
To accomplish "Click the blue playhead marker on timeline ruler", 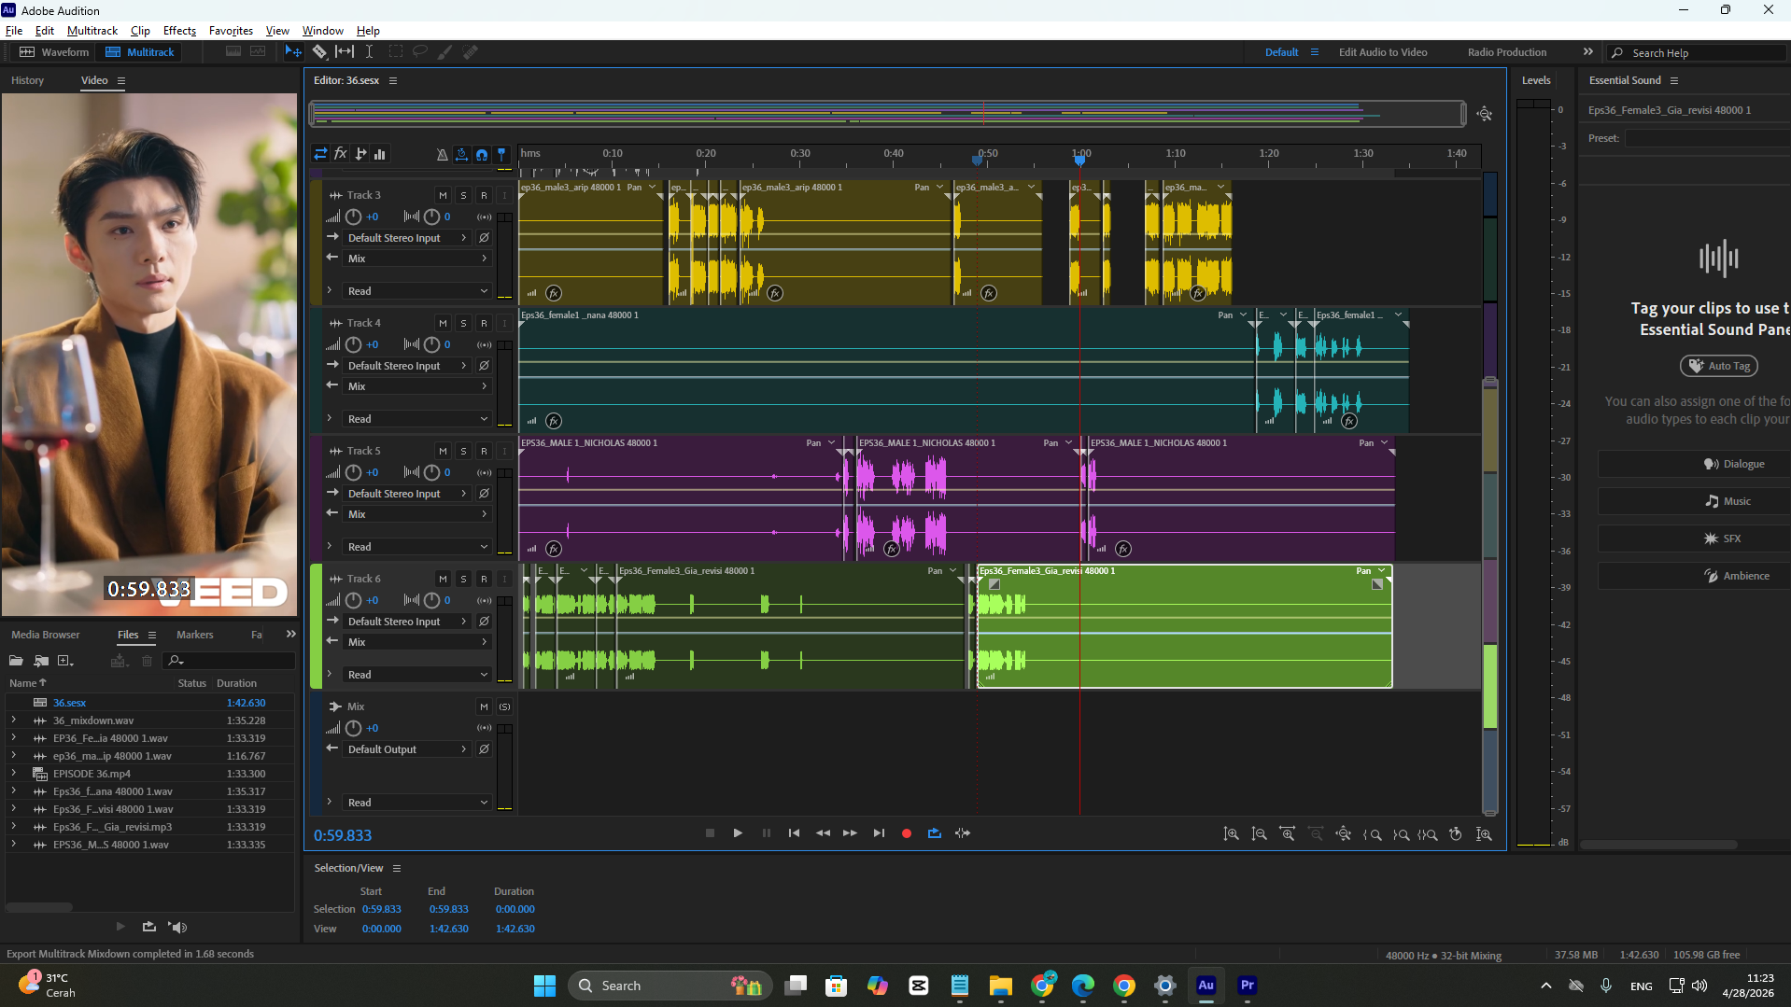I will coord(1079,161).
